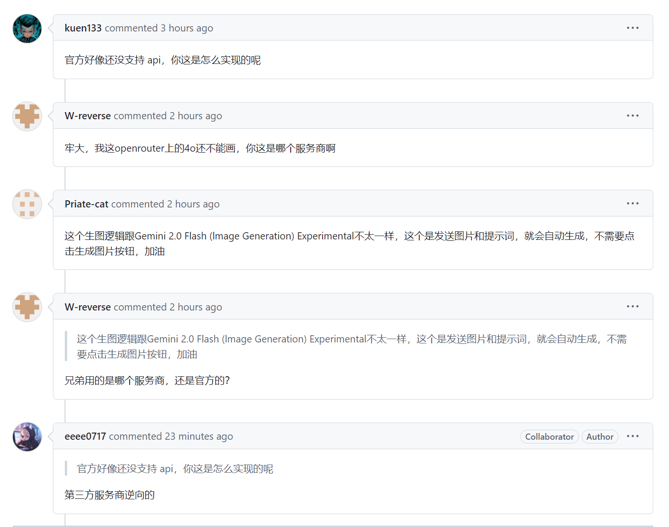The width and height of the screenshot is (669, 527).
Task: Visit W-reverse username on the quoted reply comment
Action: (x=88, y=307)
